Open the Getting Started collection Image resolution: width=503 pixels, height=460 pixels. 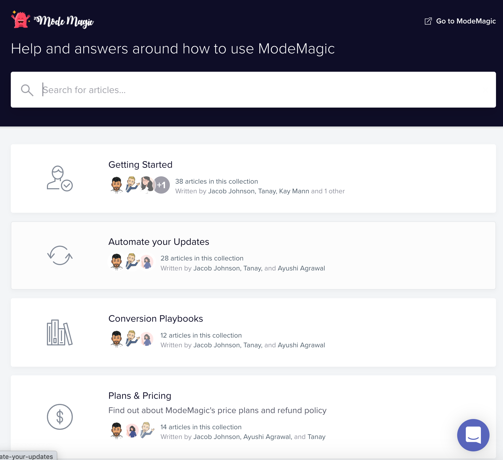point(253,178)
